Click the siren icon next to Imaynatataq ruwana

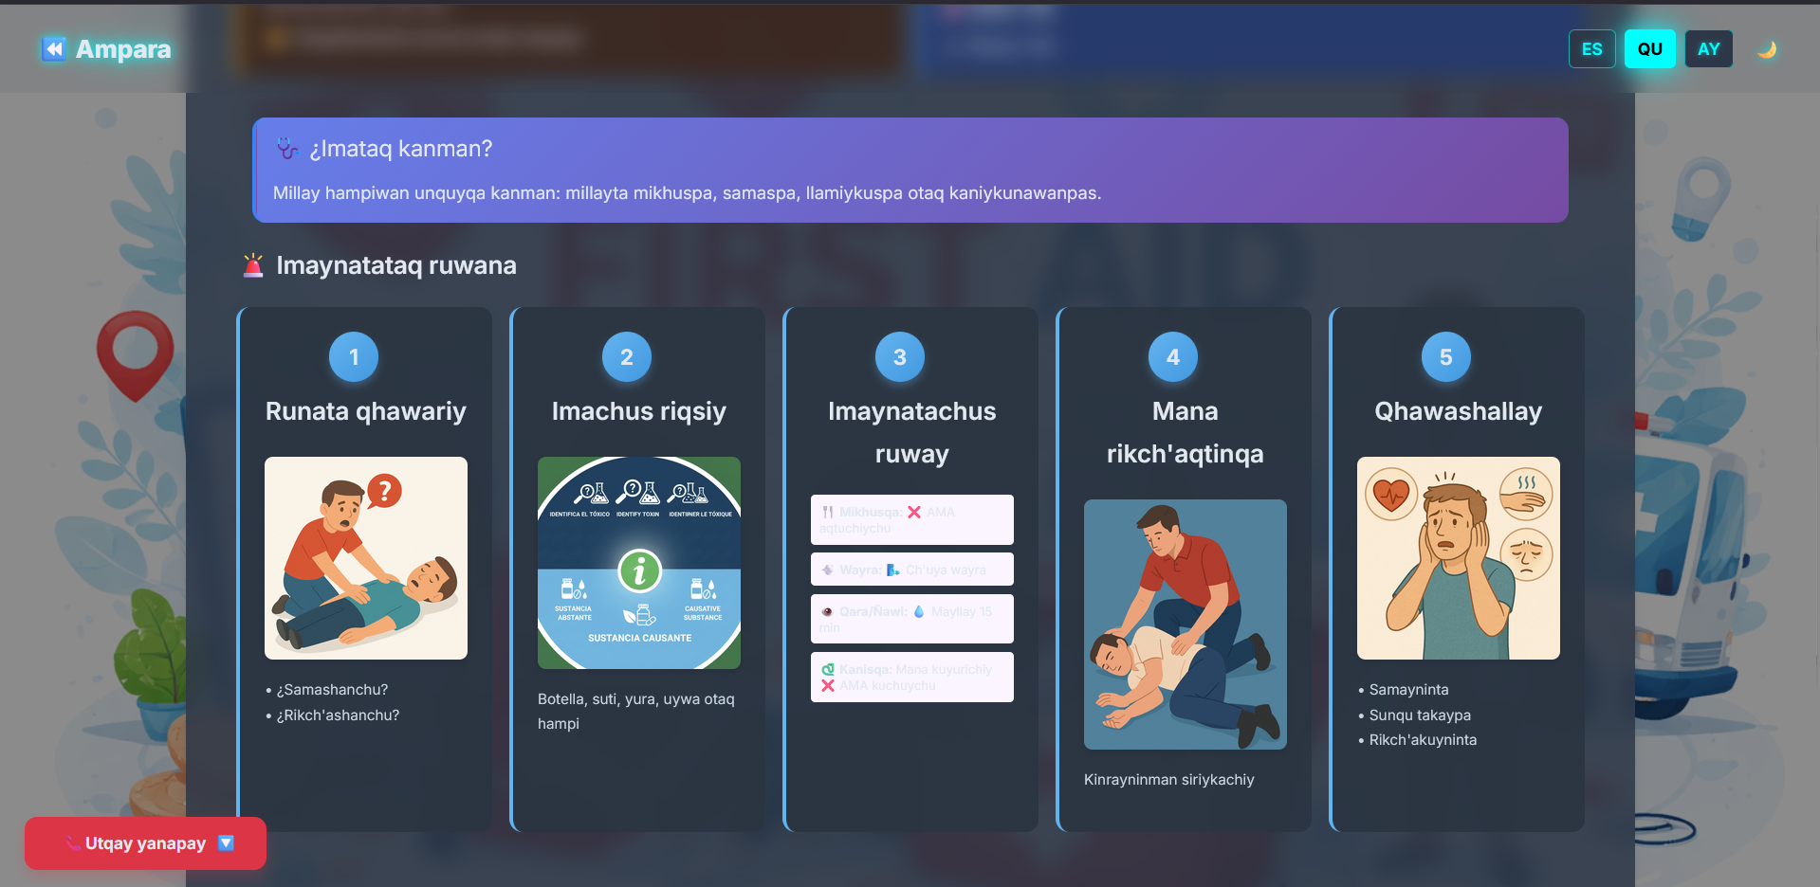tap(253, 265)
